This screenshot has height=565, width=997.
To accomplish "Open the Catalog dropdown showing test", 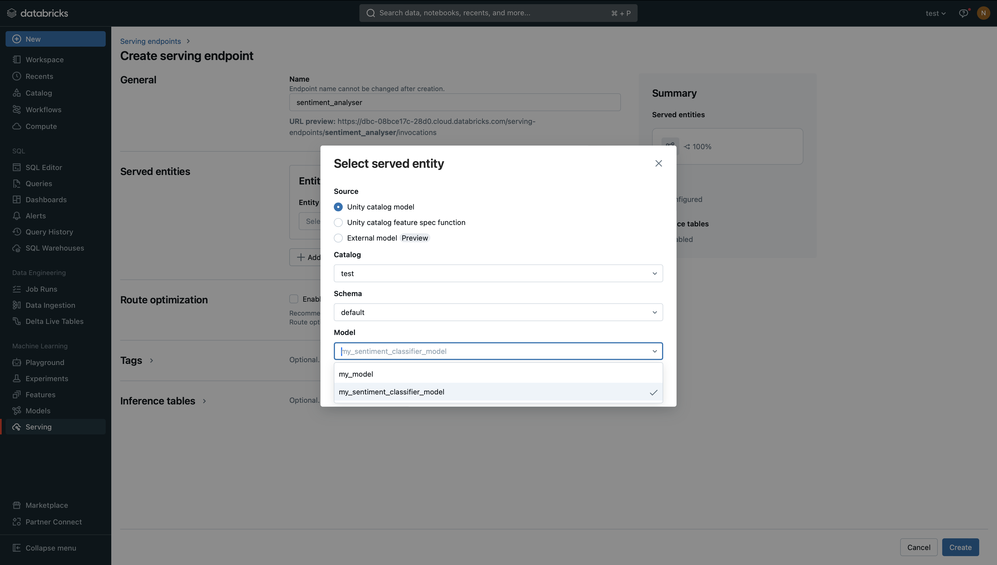I will (498, 274).
